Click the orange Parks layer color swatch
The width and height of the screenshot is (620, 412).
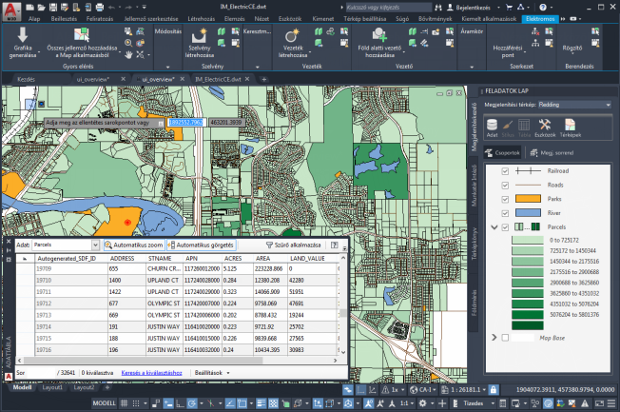tap(526, 199)
